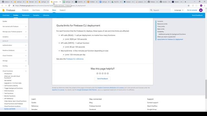The width and height of the screenshot is (207, 116).
Task: Jump to Rate Limits in contents
Action: (161, 29)
